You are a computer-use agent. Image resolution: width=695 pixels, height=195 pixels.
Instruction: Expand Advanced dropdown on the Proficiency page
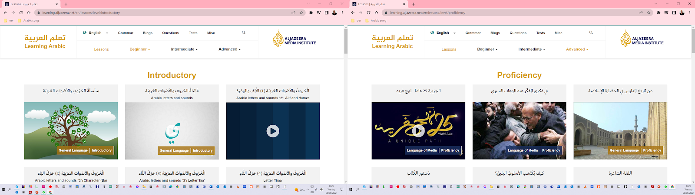pyautogui.click(x=577, y=49)
